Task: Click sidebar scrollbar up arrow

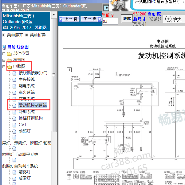Action: tap(54, 15)
